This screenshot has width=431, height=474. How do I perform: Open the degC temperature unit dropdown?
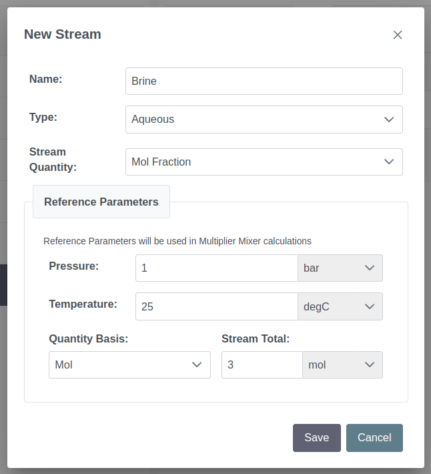pyautogui.click(x=340, y=306)
